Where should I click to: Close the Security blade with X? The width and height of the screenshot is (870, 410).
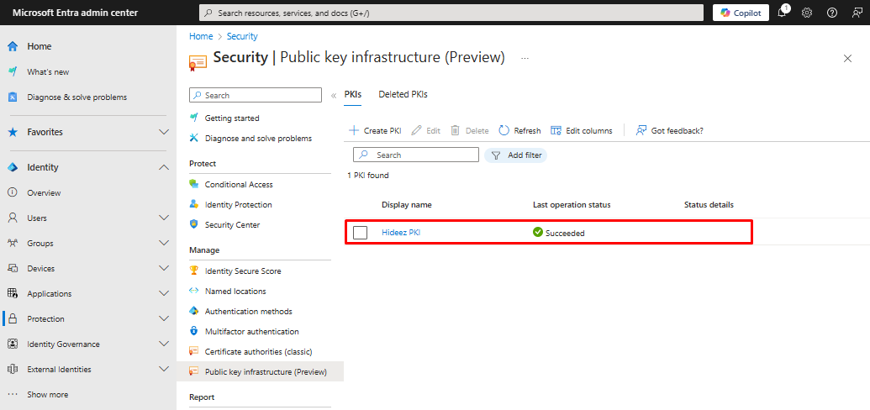(847, 58)
